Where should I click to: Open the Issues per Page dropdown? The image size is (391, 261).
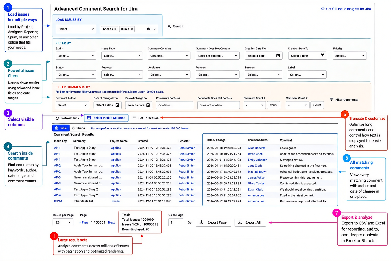[63, 222]
